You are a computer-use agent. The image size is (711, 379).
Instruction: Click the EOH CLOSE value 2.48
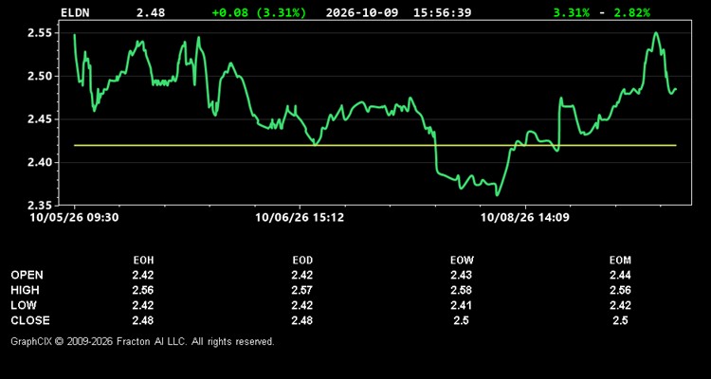click(x=143, y=320)
